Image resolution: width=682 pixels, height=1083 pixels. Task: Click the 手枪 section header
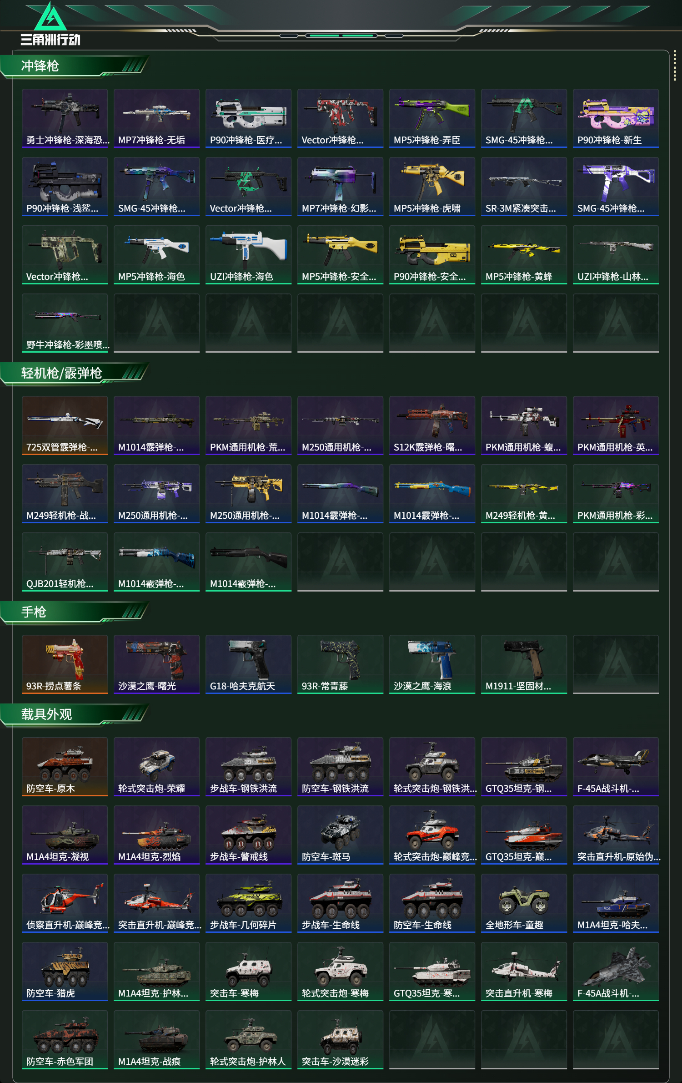click(x=75, y=612)
